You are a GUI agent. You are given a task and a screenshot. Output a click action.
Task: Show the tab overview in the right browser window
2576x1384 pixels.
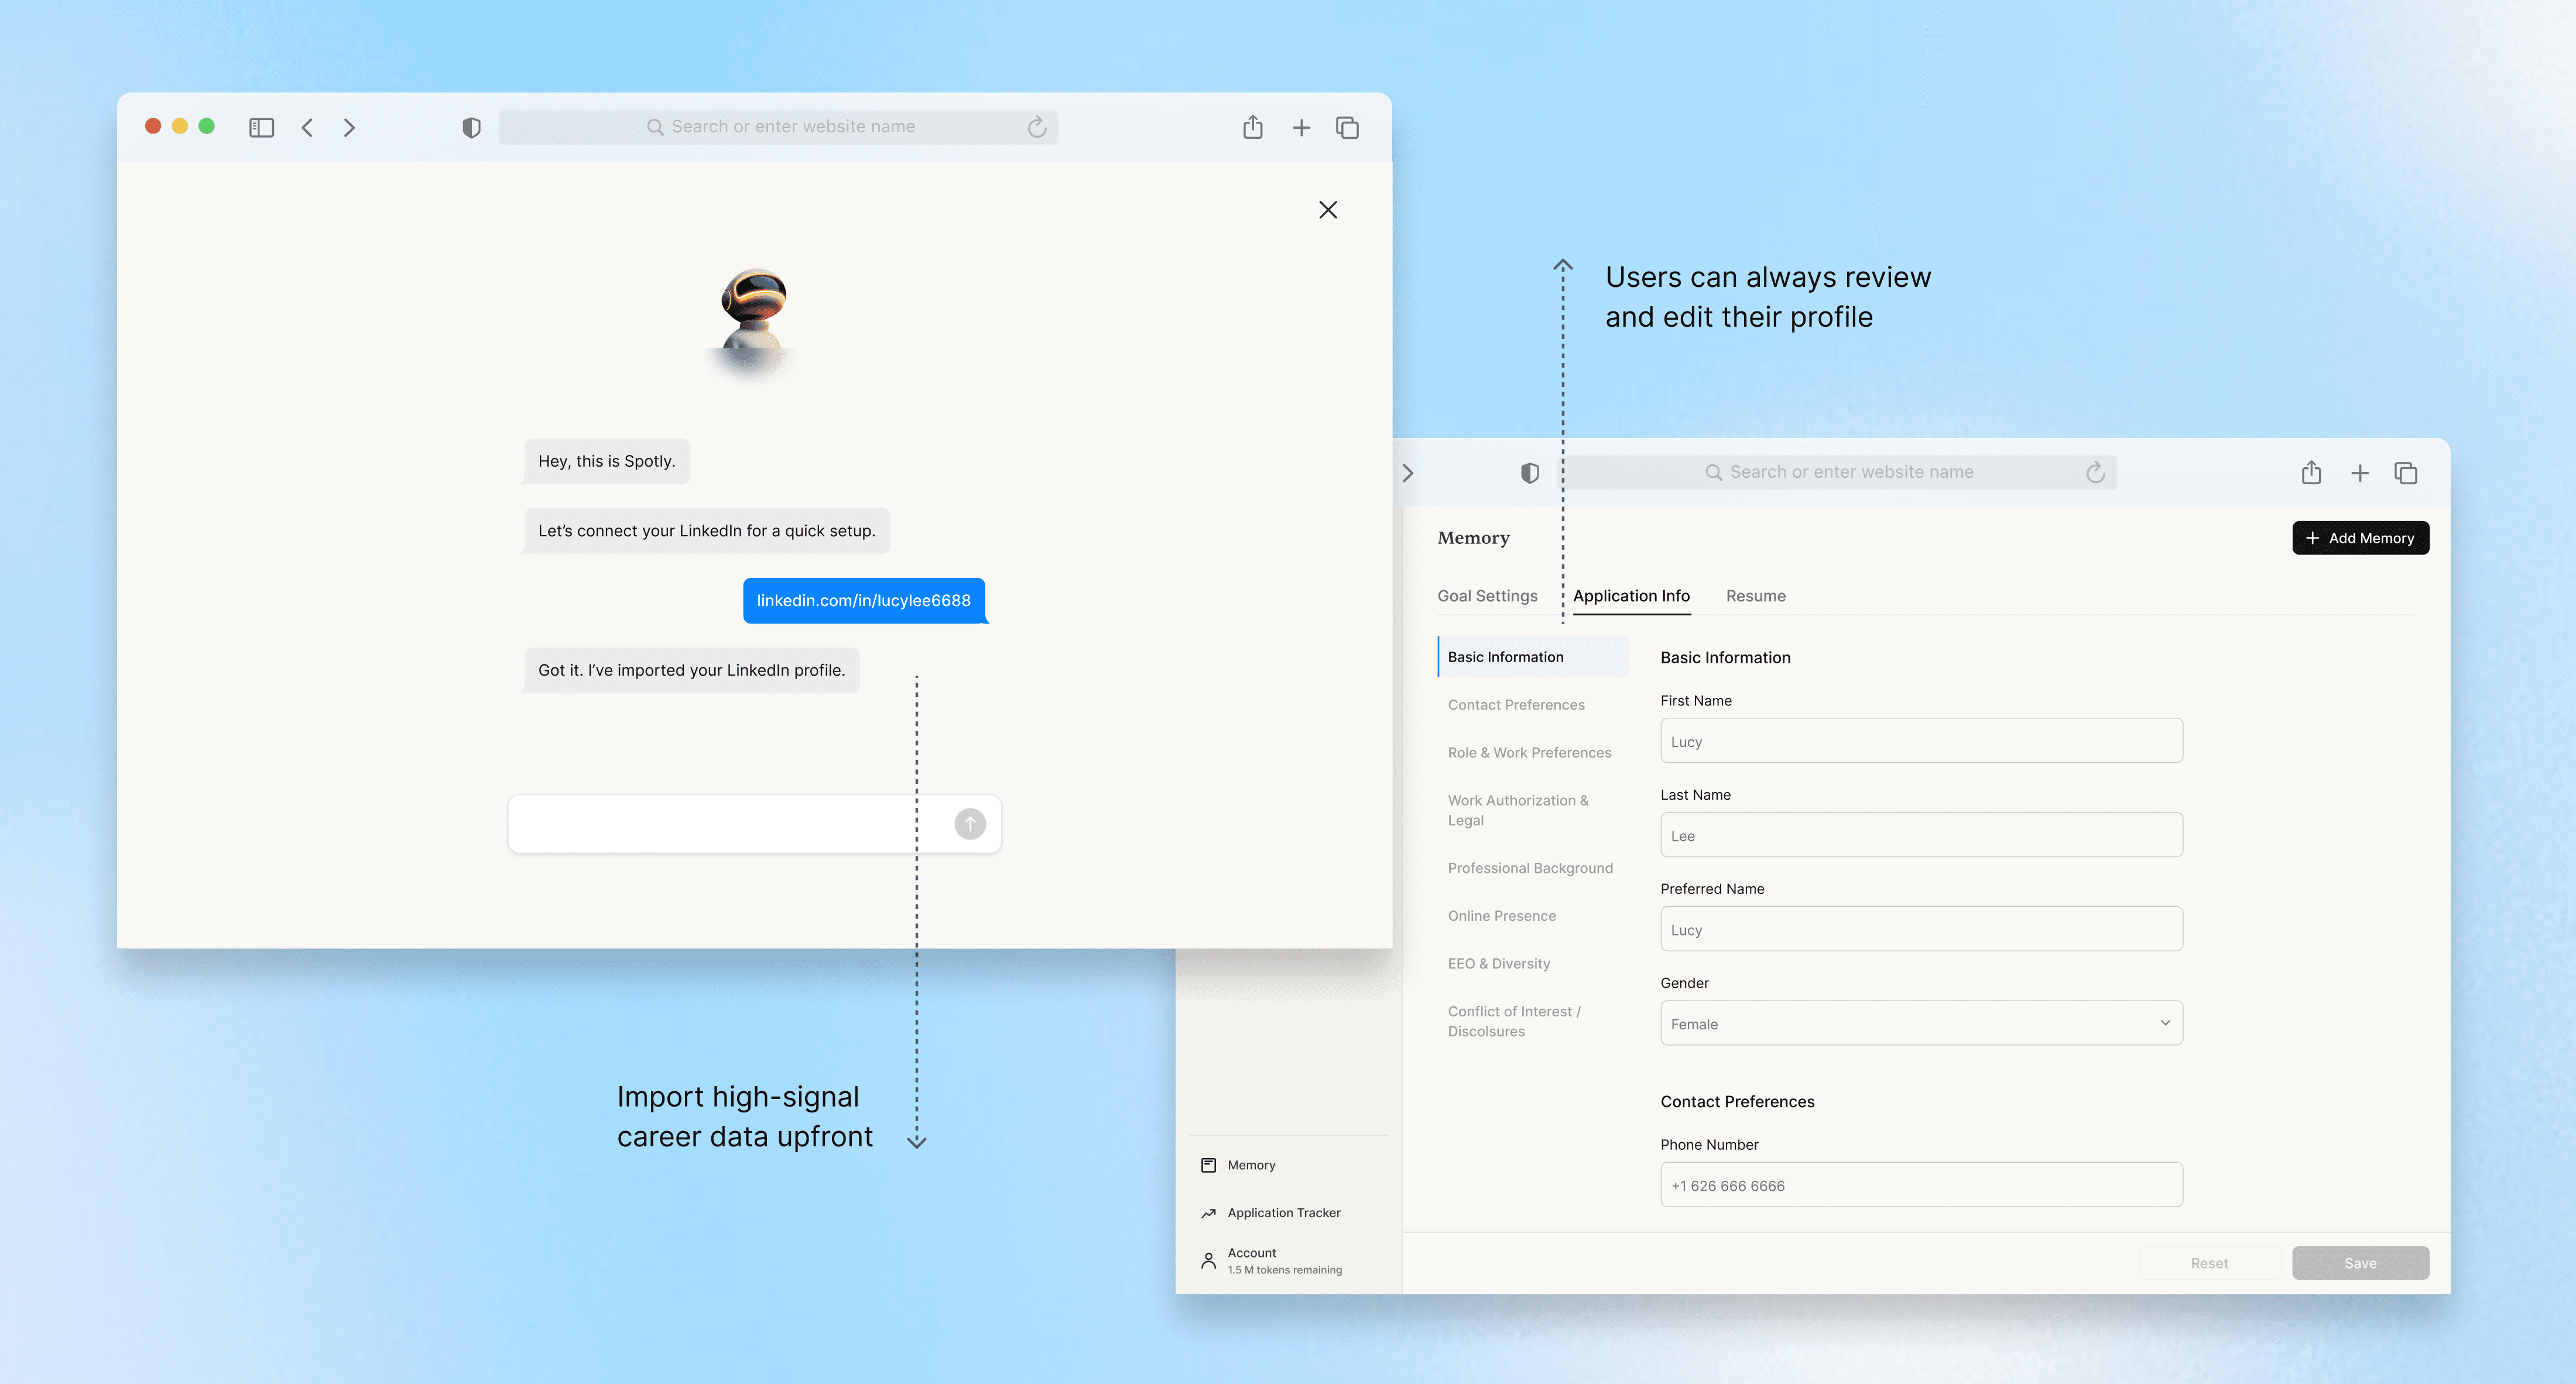pos(2405,473)
